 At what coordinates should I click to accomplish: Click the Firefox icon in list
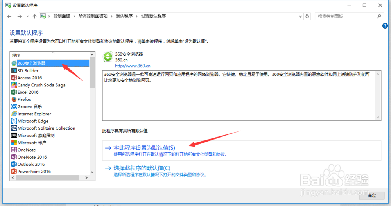(14, 100)
